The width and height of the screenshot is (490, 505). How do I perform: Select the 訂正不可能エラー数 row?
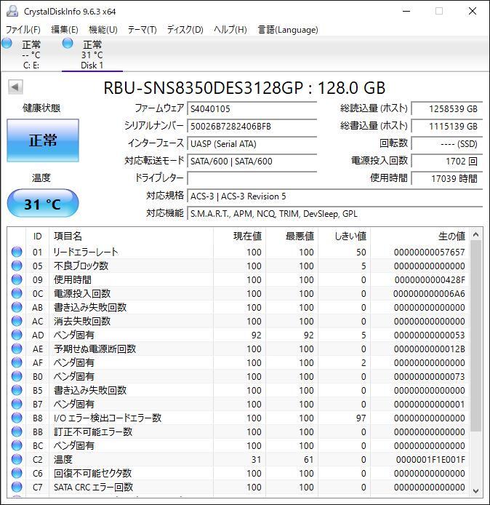[238, 432]
